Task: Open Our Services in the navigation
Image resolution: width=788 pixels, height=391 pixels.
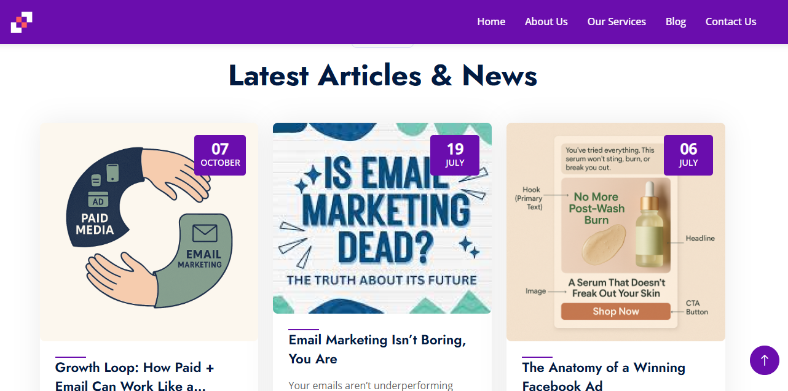Action: click(x=617, y=21)
